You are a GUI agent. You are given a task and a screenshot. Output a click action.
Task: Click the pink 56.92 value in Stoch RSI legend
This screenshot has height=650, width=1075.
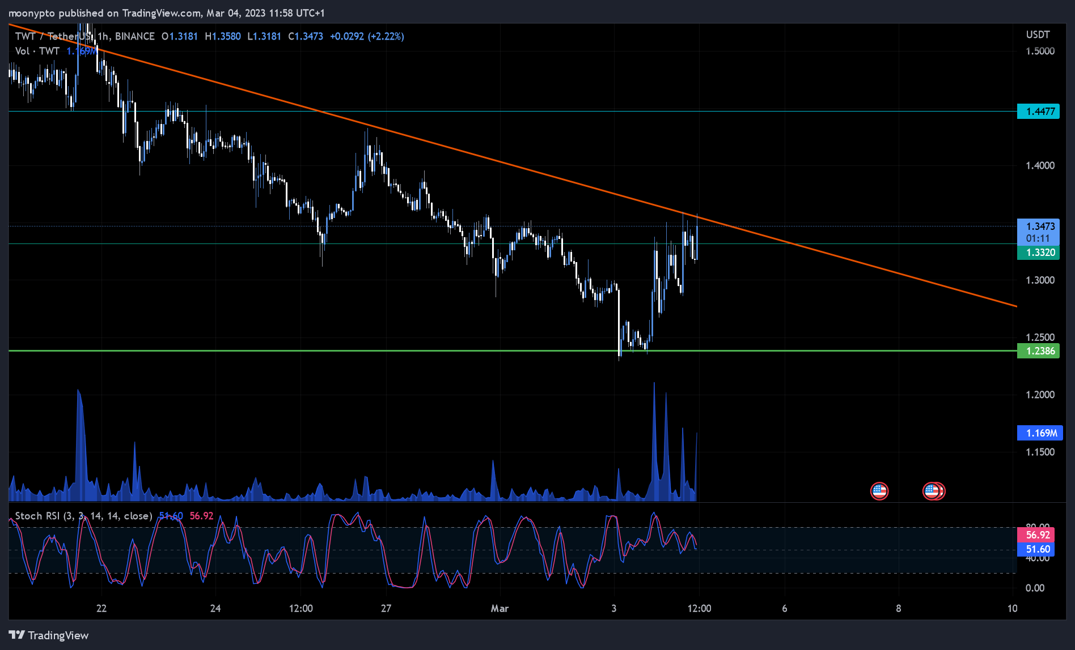pos(201,516)
